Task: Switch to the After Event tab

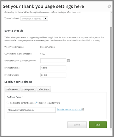Action: (44, 89)
